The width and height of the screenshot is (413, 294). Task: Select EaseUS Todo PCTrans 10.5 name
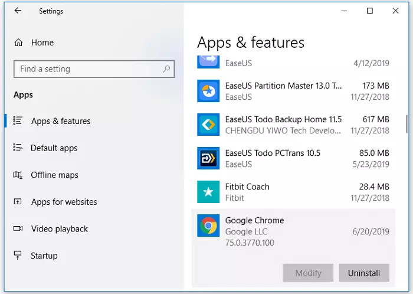pyautogui.click(x=273, y=153)
